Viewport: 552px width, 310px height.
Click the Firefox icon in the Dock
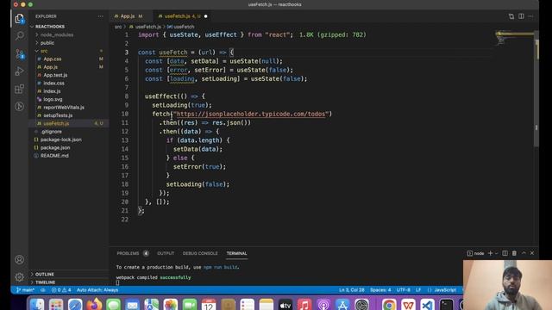click(94, 304)
